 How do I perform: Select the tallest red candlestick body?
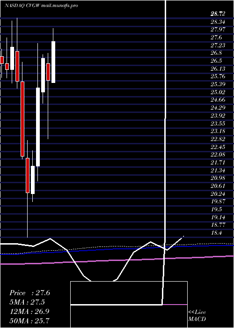tap(22, 119)
